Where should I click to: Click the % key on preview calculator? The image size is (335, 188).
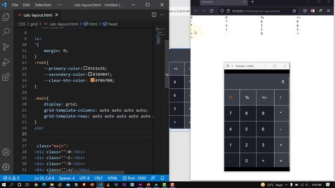point(247,98)
